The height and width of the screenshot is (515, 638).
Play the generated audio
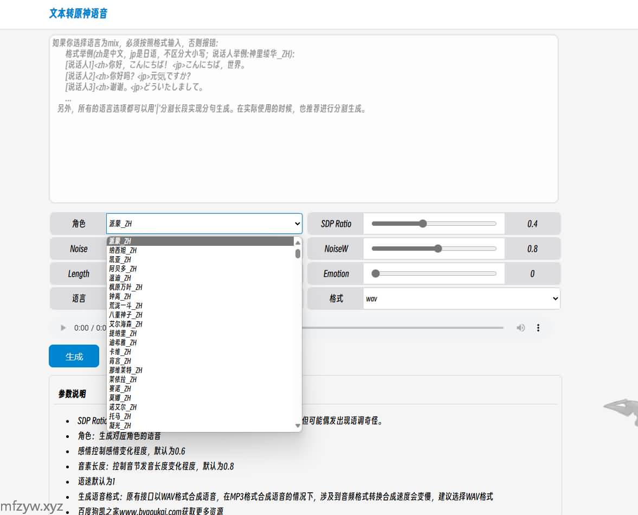[x=63, y=328]
